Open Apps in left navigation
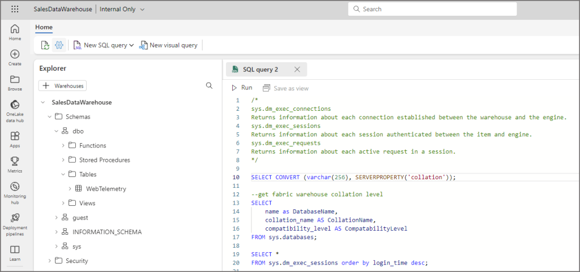 (x=15, y=140)
